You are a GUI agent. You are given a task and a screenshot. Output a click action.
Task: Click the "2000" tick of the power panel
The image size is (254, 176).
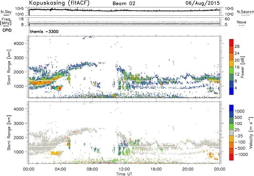pos(19,72)
